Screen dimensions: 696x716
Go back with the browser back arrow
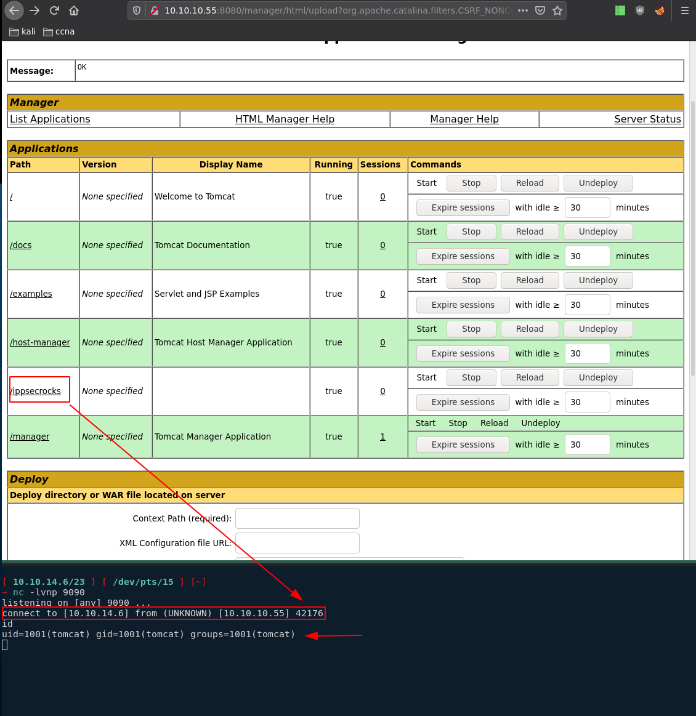[x=14, y=10]
